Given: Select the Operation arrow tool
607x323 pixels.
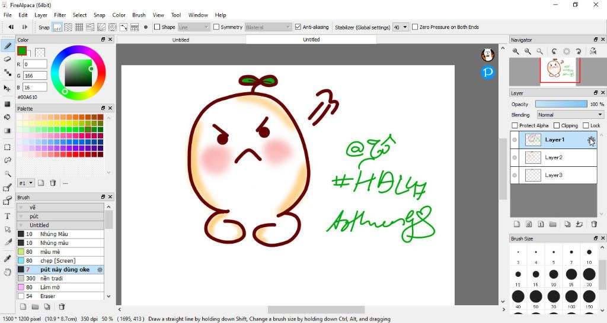Looking at the screenshot, I should 7,229.
